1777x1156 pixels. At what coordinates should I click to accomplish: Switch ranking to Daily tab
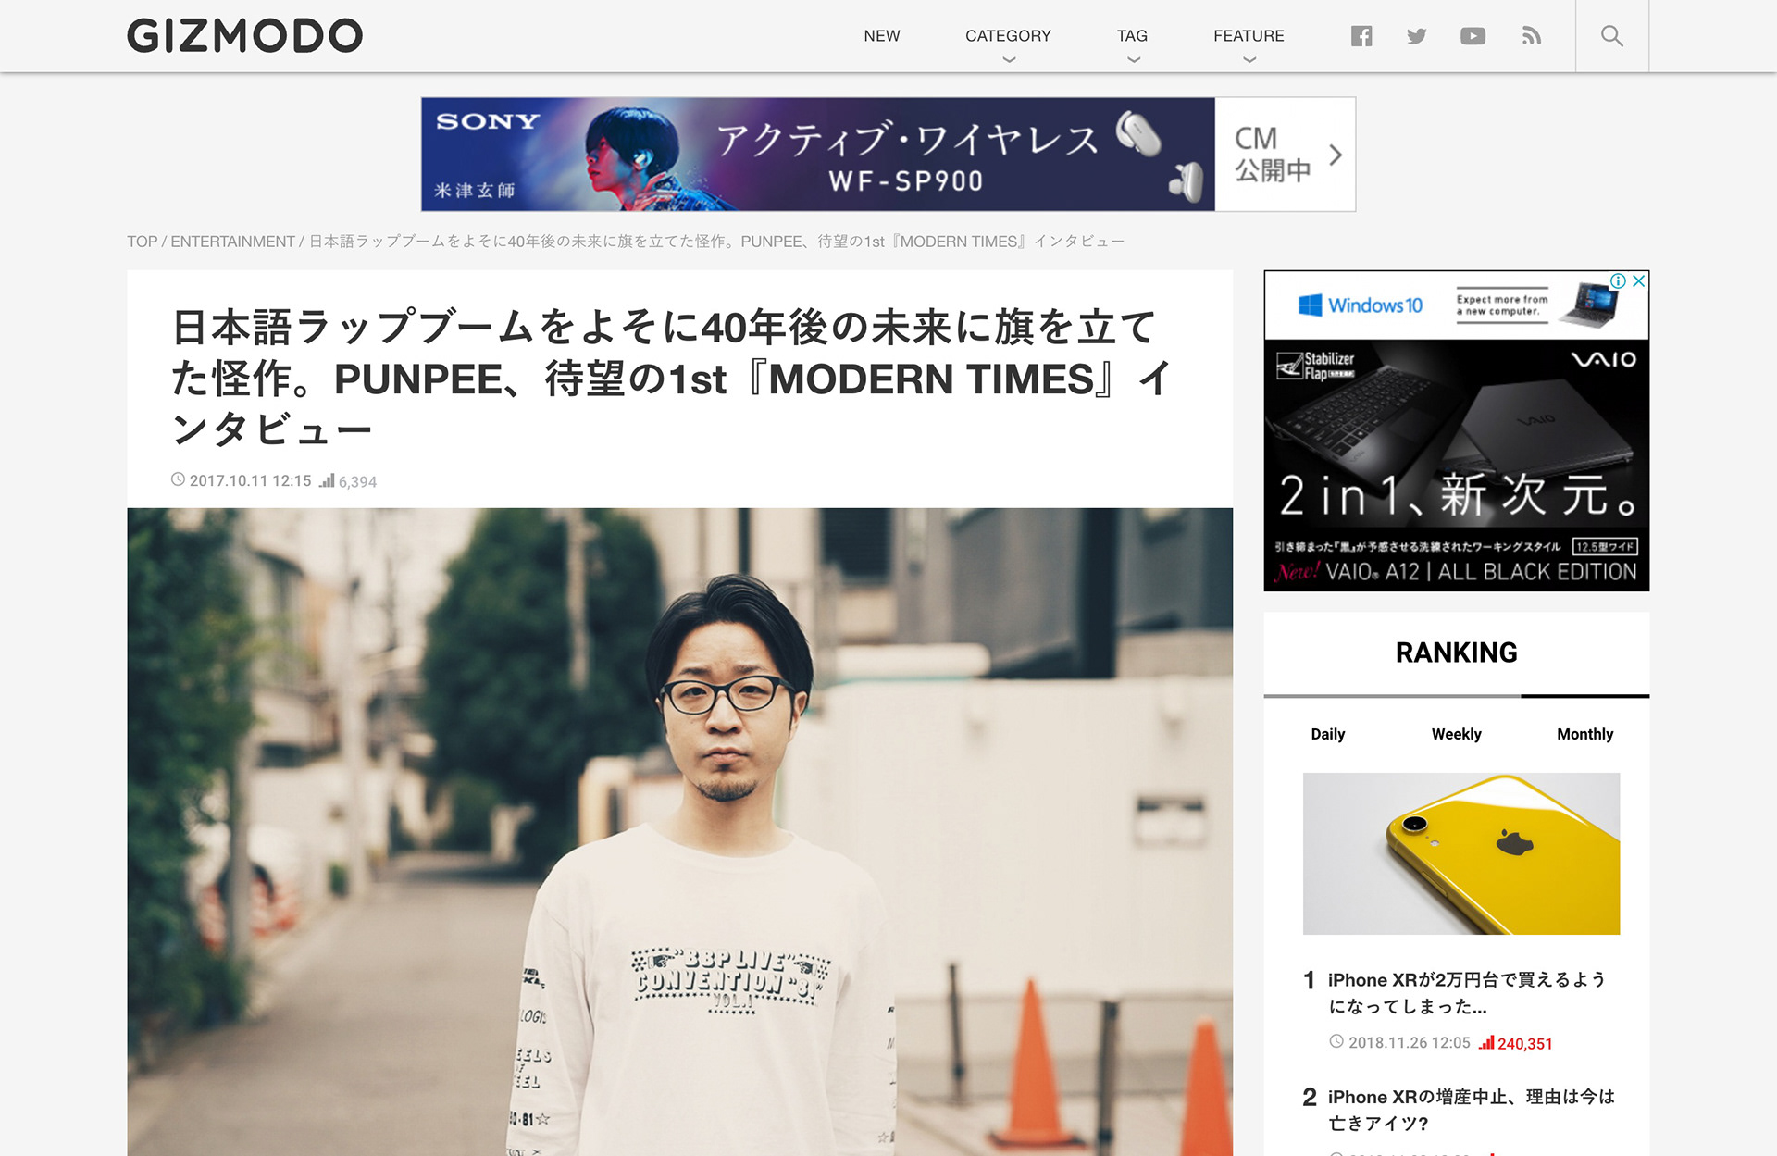pyautogui.click(x=1327, y=734)
